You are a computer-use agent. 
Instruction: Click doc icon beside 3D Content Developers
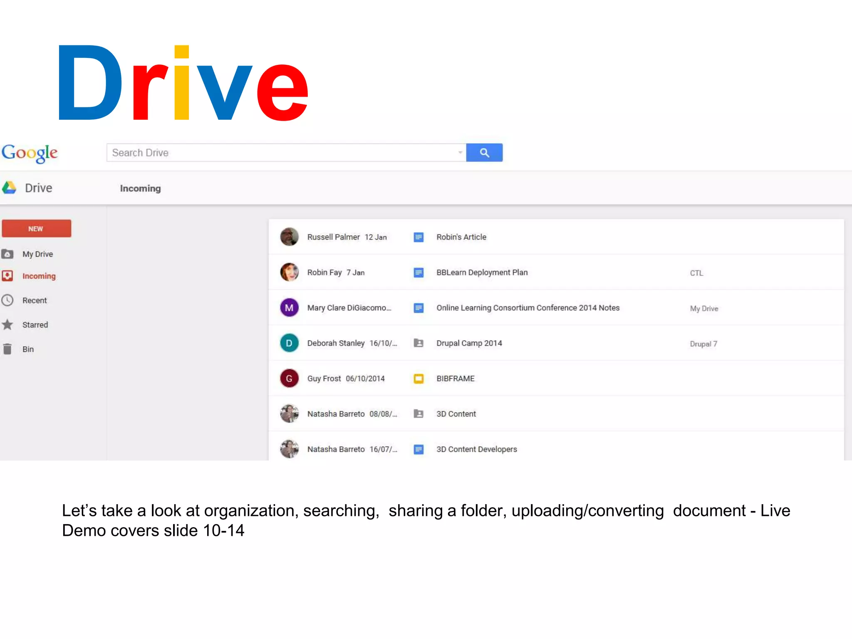[419, 449]
